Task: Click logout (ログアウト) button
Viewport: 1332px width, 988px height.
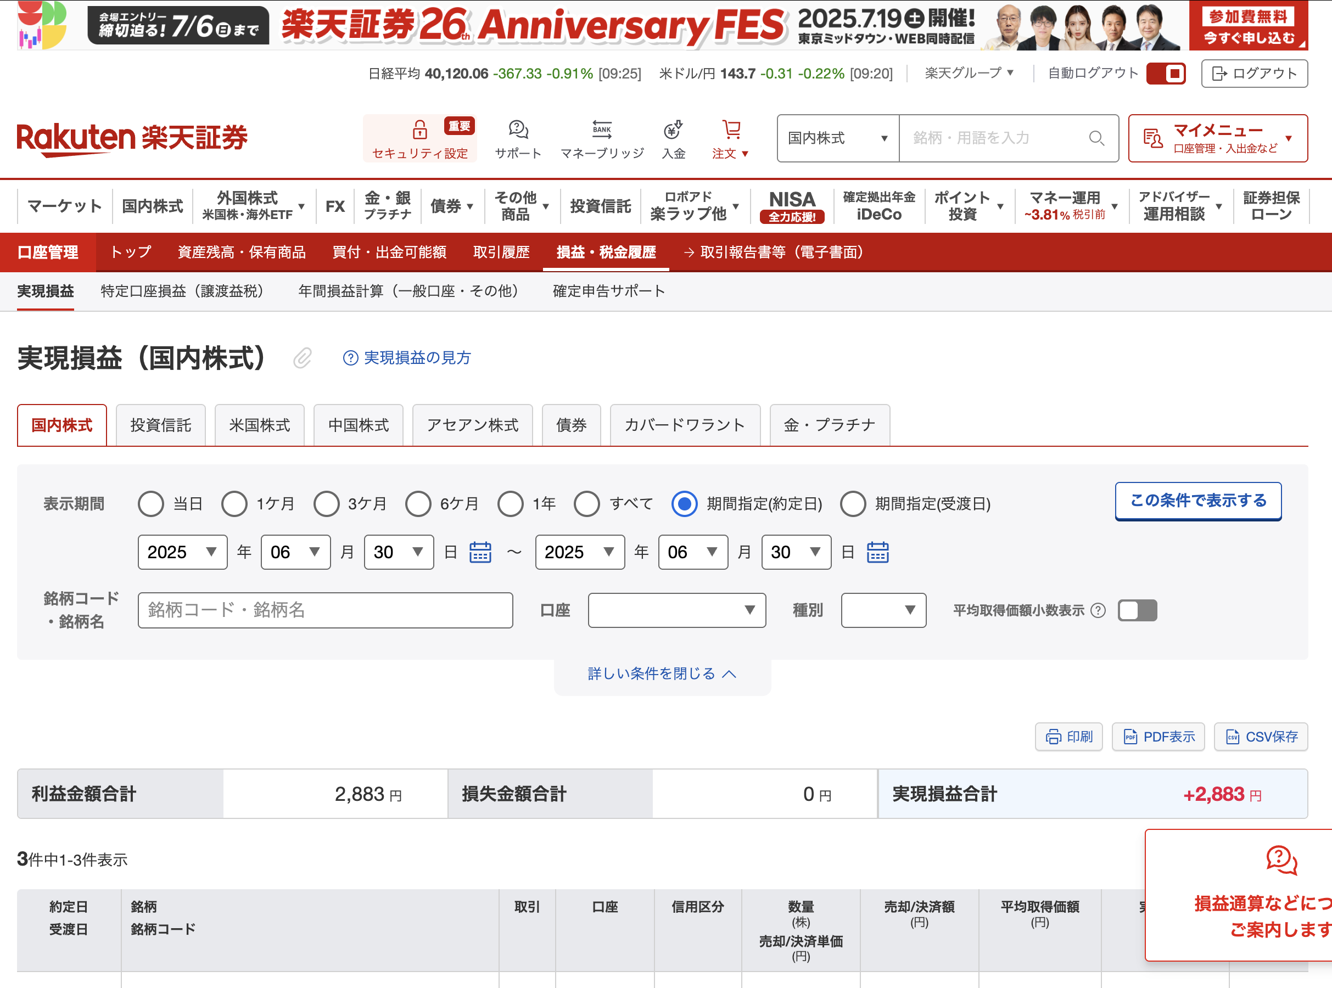Action: (x=1254, y=73)
